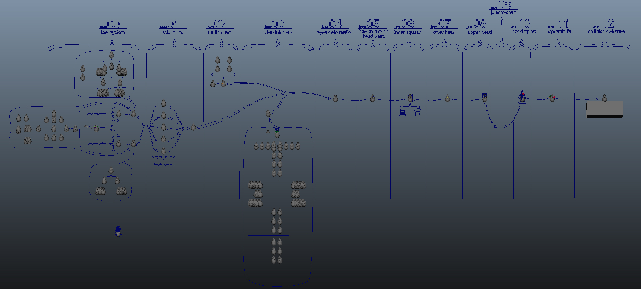
Task: Select the left squash lattice below inner squash head
Action: [x=402, y=112]
